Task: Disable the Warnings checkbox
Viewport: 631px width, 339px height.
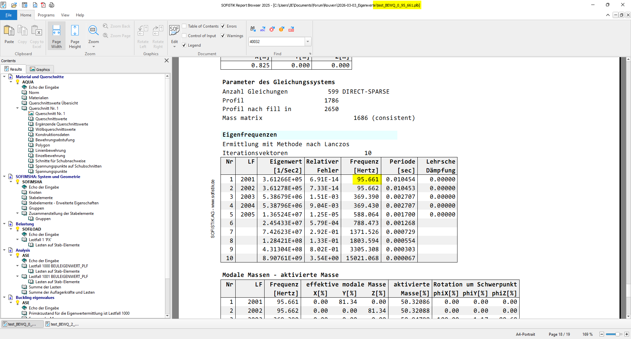Action: click(223, 36)
